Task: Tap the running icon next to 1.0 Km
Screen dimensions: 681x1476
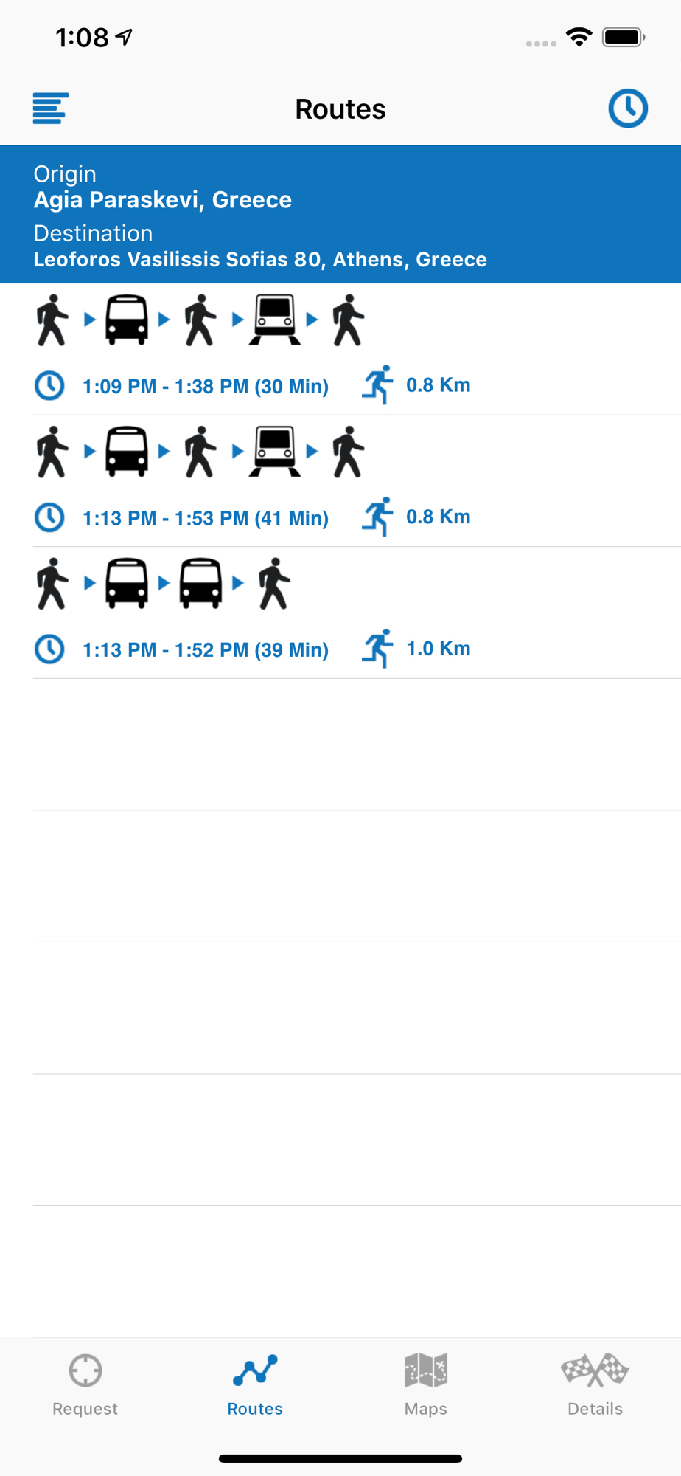Action: 377,649
